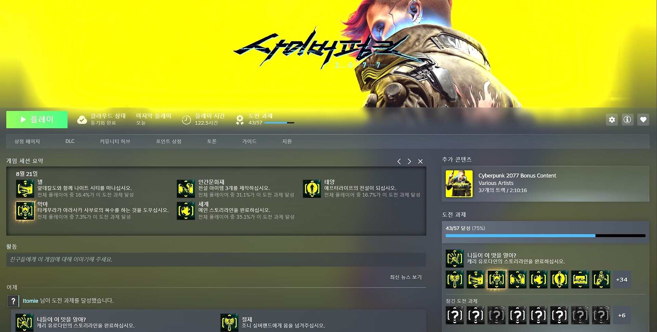Click the Various Artists text
Screen dimensions: 657x332
coord(496,183)
